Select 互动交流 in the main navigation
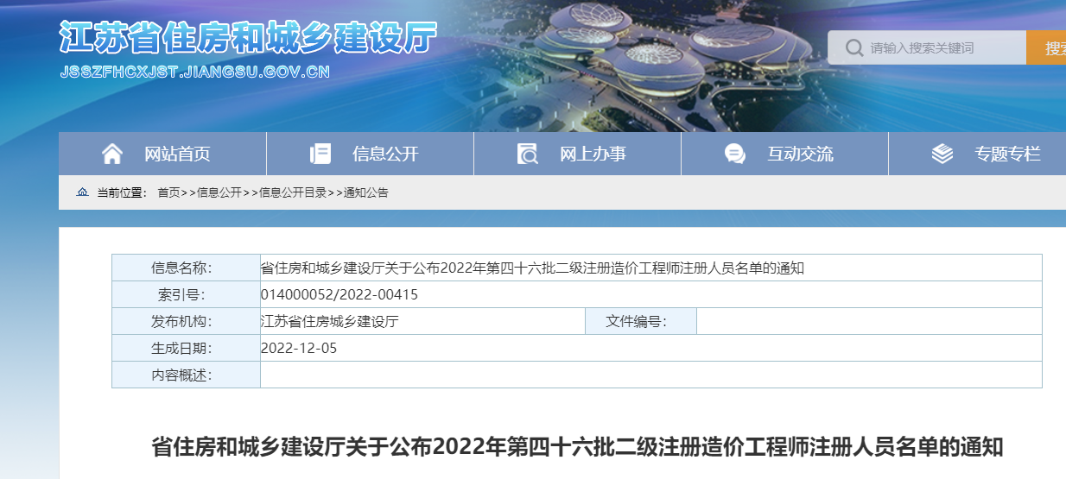The width and height of the screenshot is (1066, 479). [800, 154]
